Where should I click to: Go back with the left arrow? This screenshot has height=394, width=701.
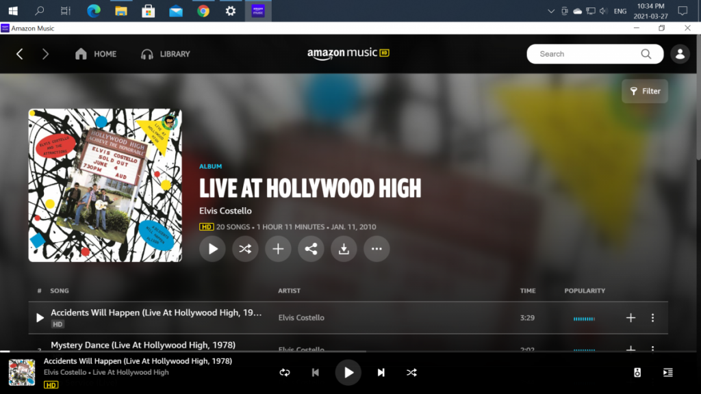20,54
